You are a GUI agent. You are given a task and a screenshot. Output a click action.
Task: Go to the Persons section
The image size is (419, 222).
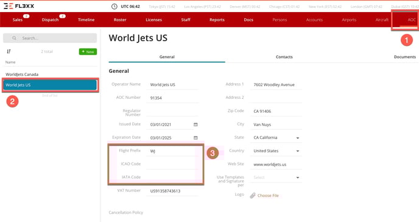pyautogui.click(x=280, y=19)
